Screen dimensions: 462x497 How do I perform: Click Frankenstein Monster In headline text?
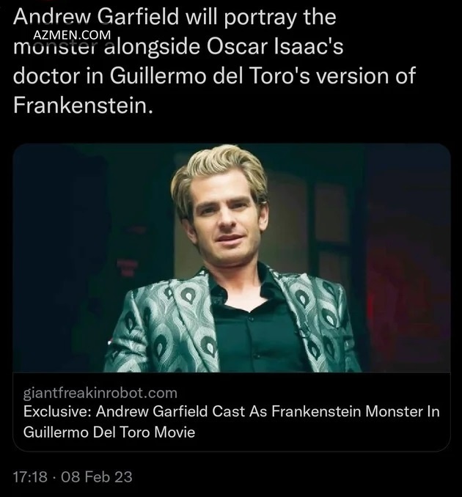pyautogui.click(x=356, y=411)
